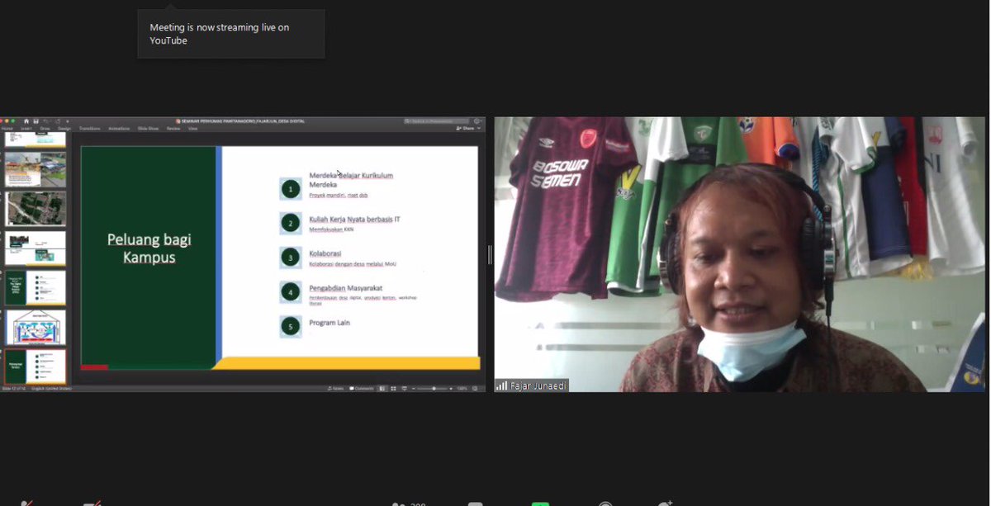Click the smiley feedback icon near search
Screen dimensions: 991x506
click(x=477, y=121)
